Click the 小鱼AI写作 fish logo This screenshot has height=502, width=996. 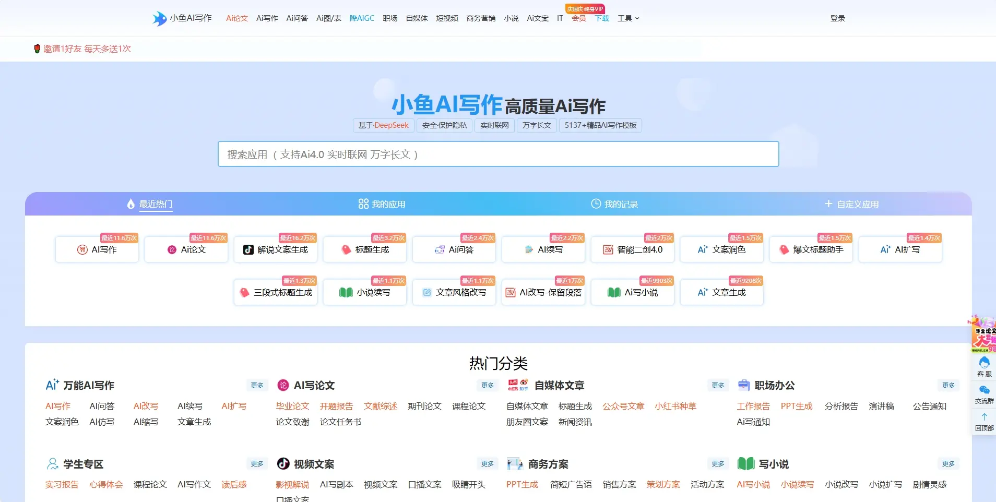(x=159, y=18)
